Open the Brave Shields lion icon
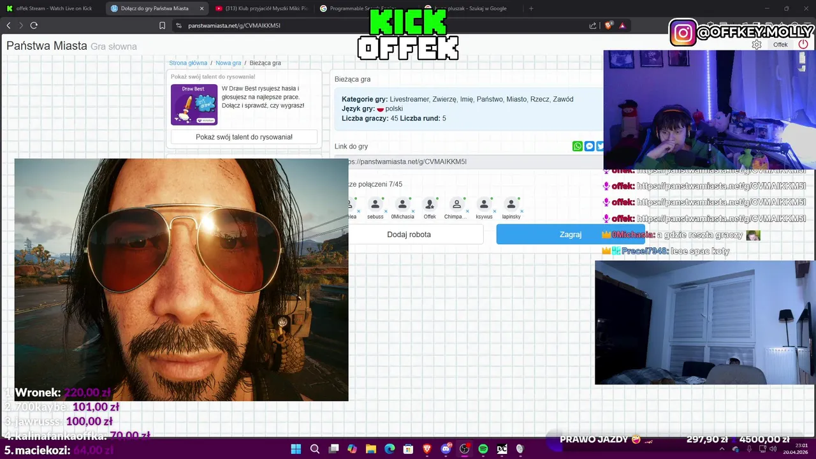The image size is (816, 459). (x=608, y=25)
